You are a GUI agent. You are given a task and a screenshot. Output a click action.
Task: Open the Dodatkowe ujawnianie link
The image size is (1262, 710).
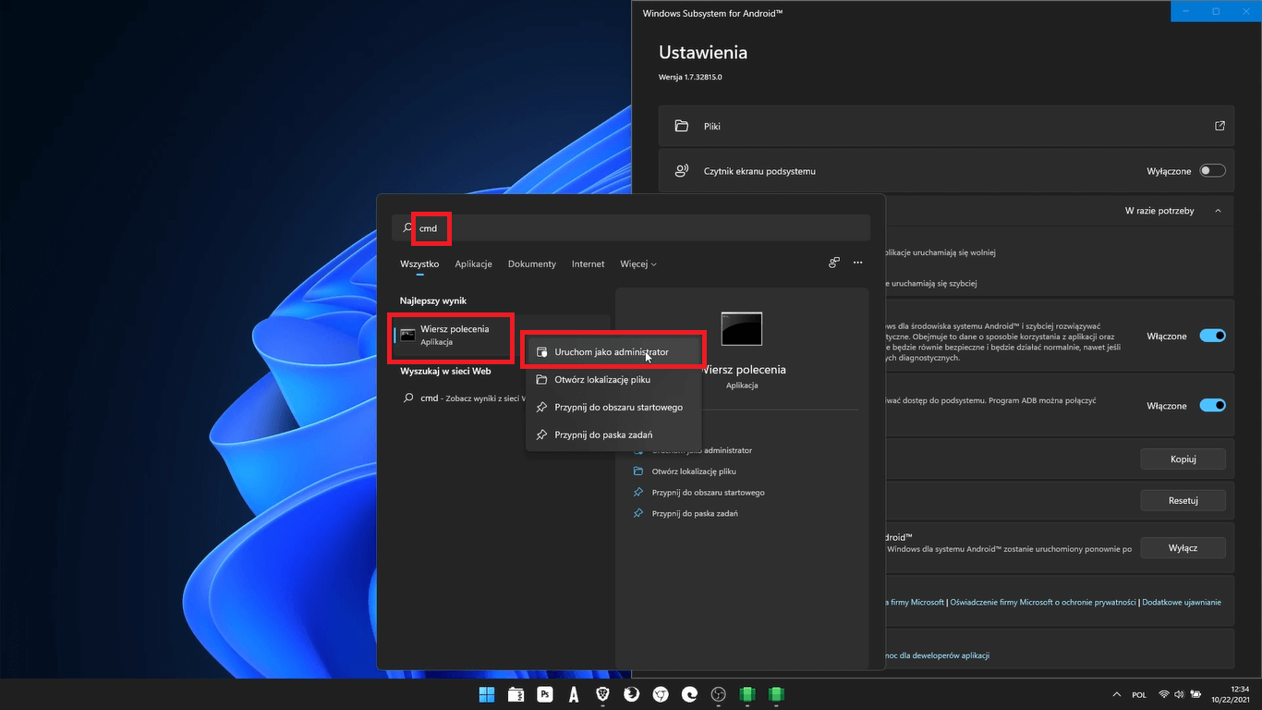click(x=1182, y=602)
